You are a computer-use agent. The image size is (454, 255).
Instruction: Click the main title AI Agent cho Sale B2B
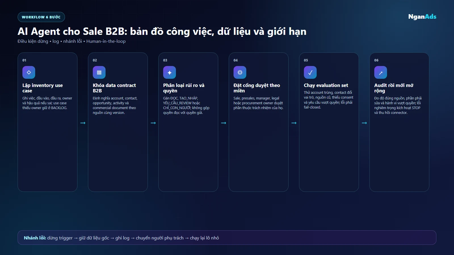162,31
